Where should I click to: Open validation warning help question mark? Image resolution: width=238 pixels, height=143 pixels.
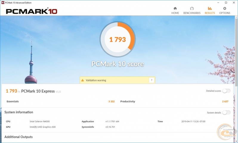point(152,80)
